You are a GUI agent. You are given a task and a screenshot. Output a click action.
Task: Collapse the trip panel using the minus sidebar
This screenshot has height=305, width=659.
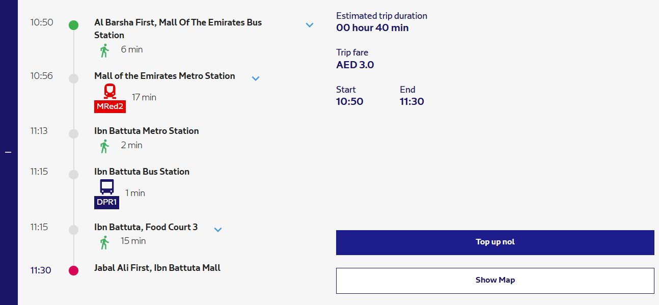click(x=8, y=152)
